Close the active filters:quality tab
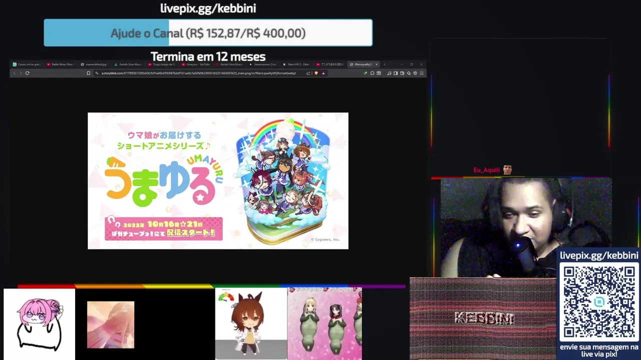The width and height of the screenshot is (641, 360). [x=377, y=64]
